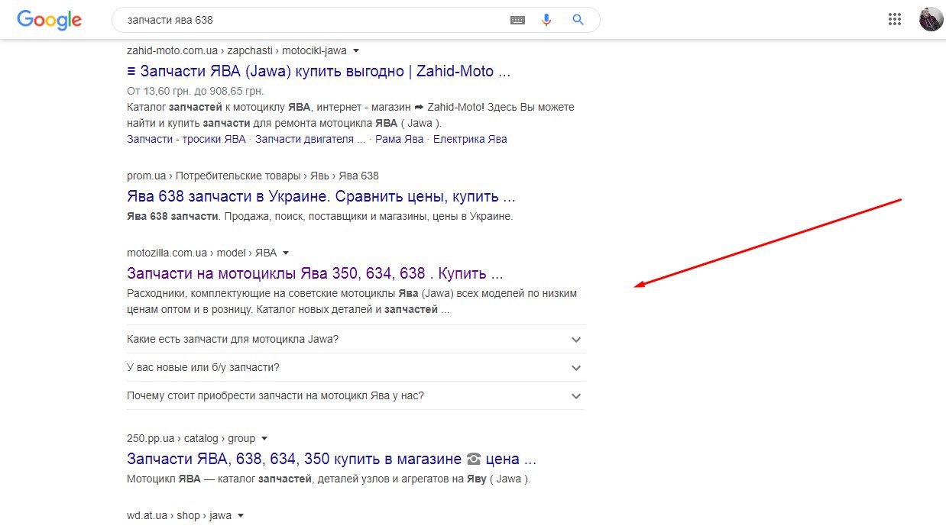This screenshot has width=946, height=529.
Task: Follow the 'Електрика Ява' sitelink
Action: tap(470, 139)
